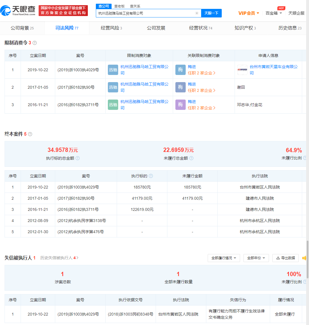The image size is (309, 325).
Task: Click the yellow speaker announcement icon
Action: pos(304,258)
